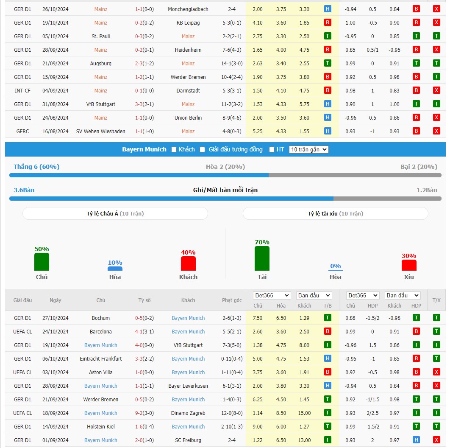Click the Phạt góc column header
450x448 pixels.
pyautogui.click(x=232, y=300)
